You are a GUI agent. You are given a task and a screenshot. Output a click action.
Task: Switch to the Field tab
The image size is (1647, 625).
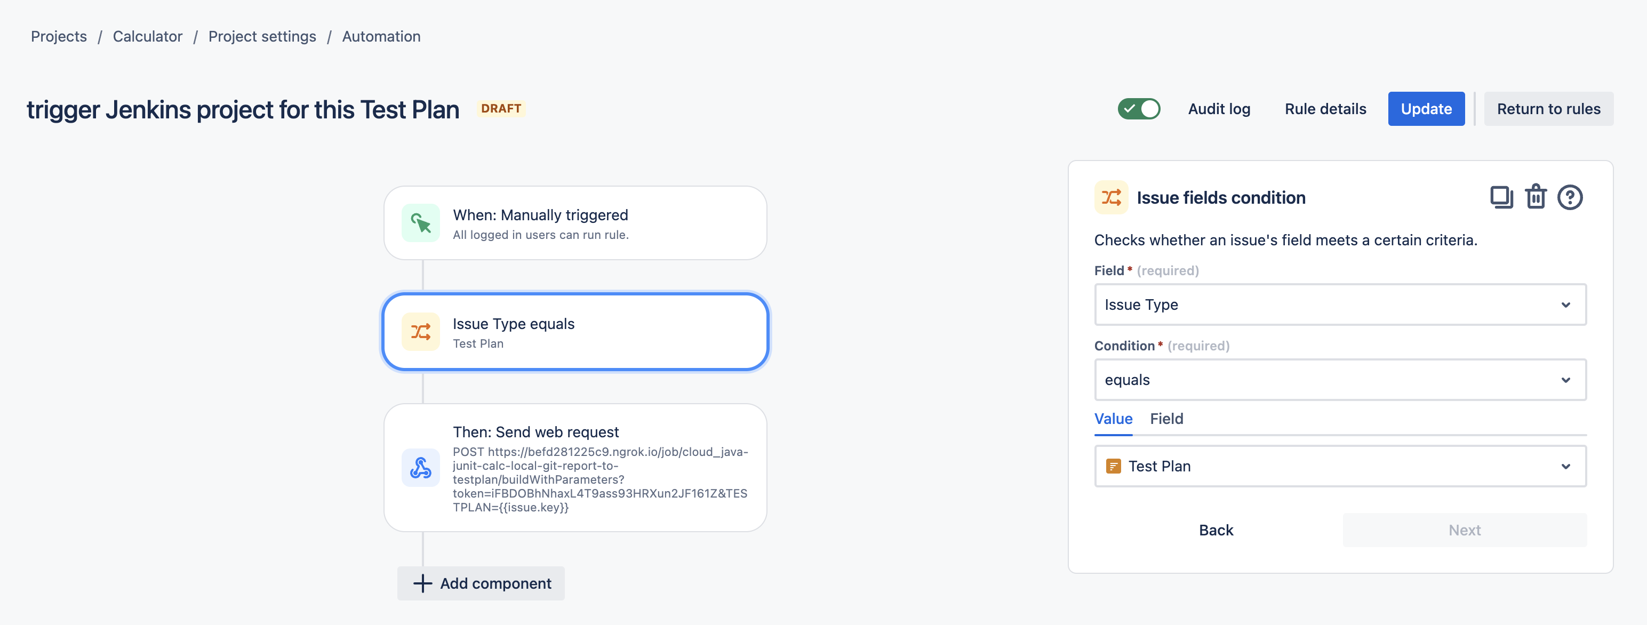click(1166, 419)
